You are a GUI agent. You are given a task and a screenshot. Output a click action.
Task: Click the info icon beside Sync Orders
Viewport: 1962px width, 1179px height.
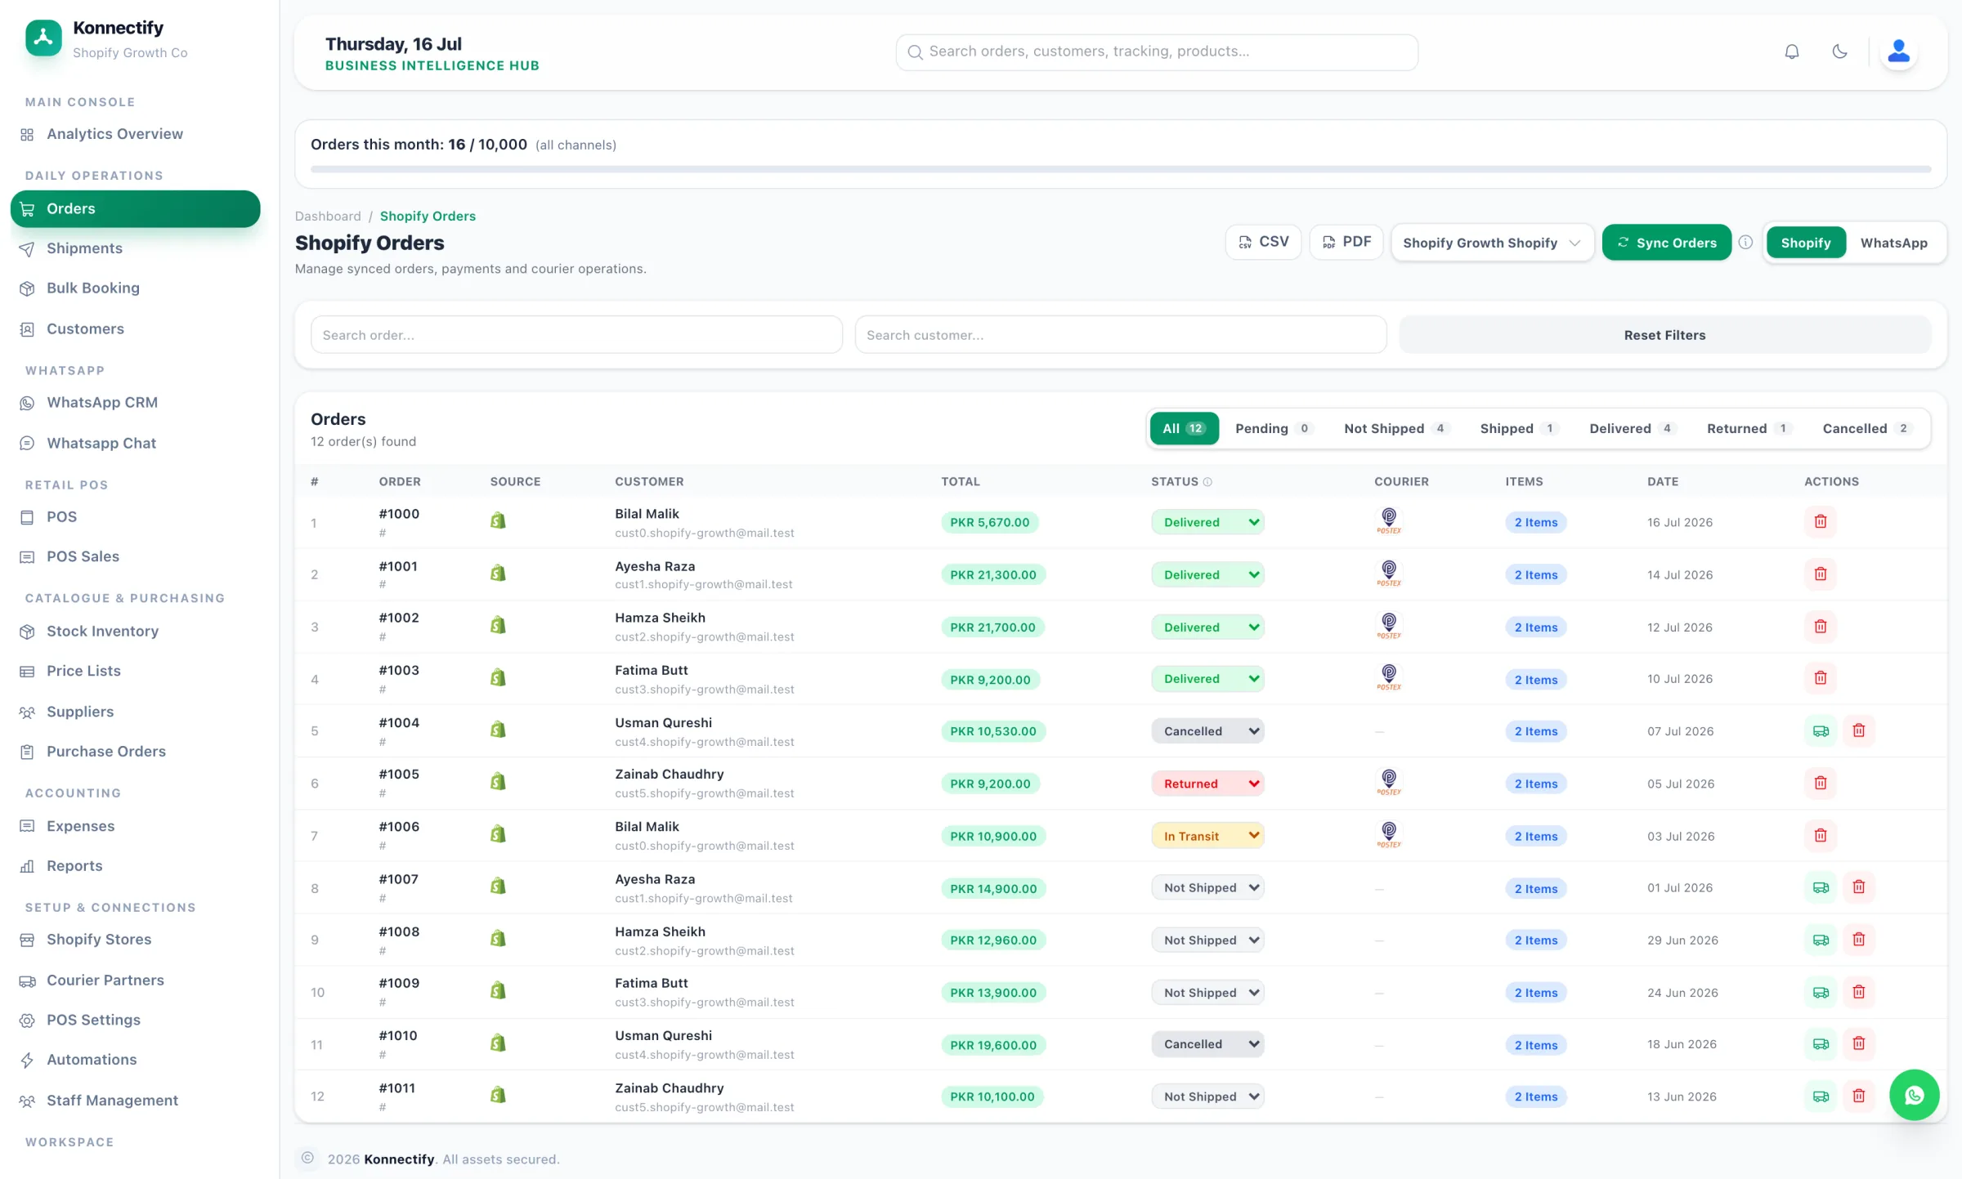pyautogui.click(x=1745, y=242)
